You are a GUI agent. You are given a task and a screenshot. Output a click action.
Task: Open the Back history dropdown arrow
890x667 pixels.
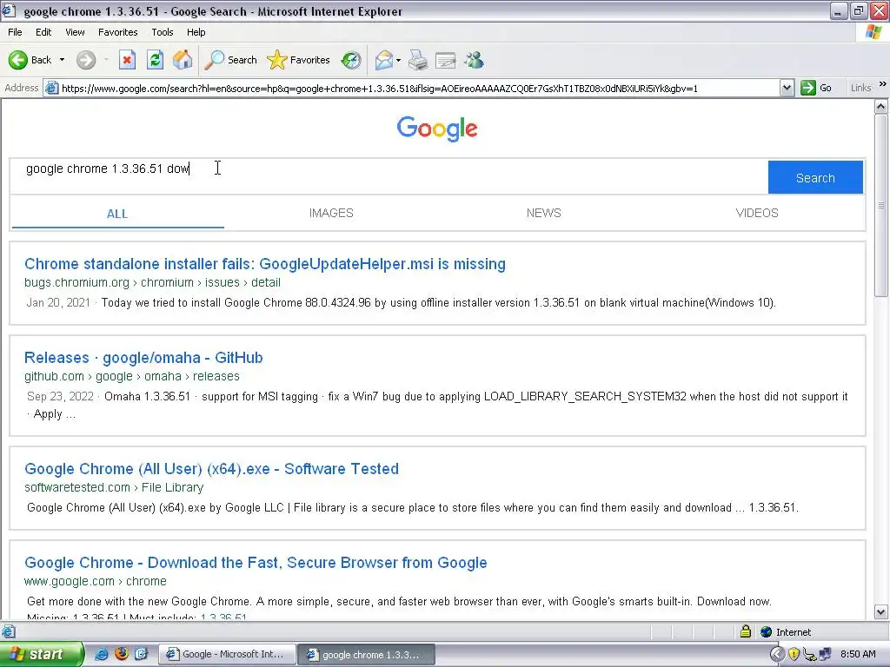[62, 60]
